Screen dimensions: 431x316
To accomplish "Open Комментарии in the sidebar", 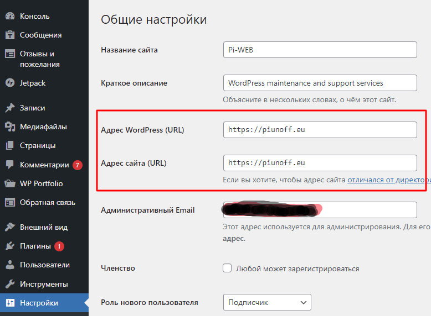I will click(x=44, y=165).
